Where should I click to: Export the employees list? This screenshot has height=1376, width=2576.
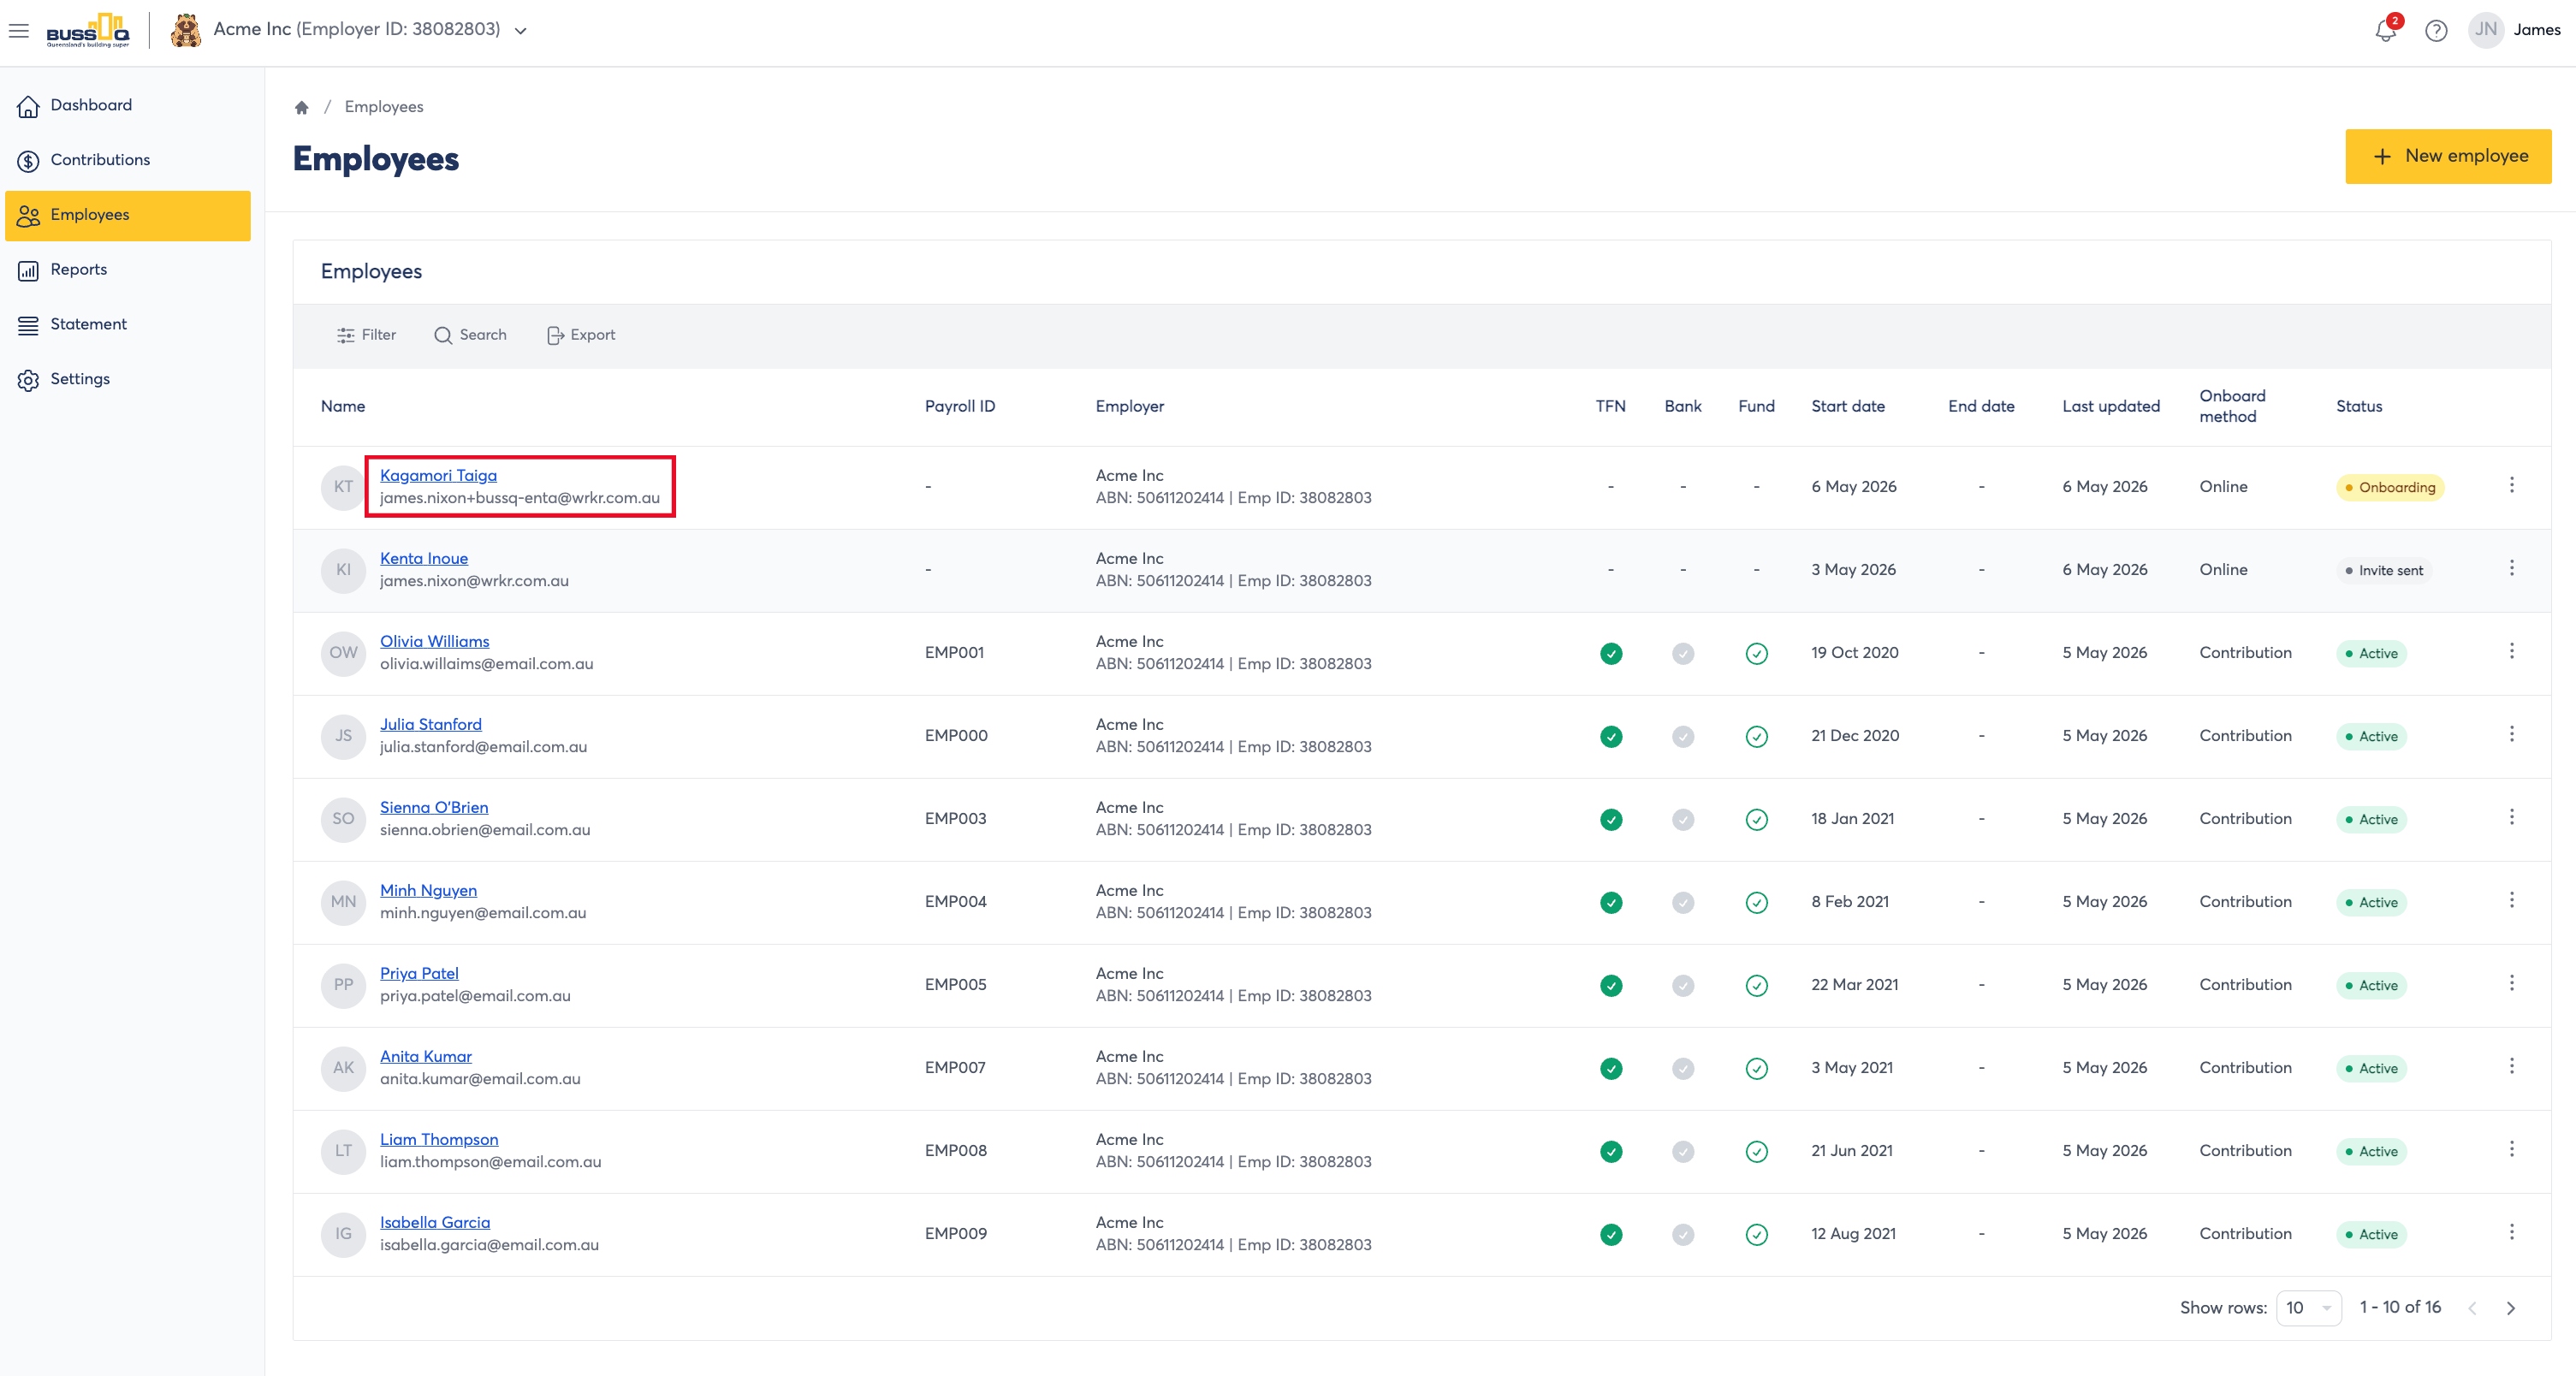[x=581, y=335]
